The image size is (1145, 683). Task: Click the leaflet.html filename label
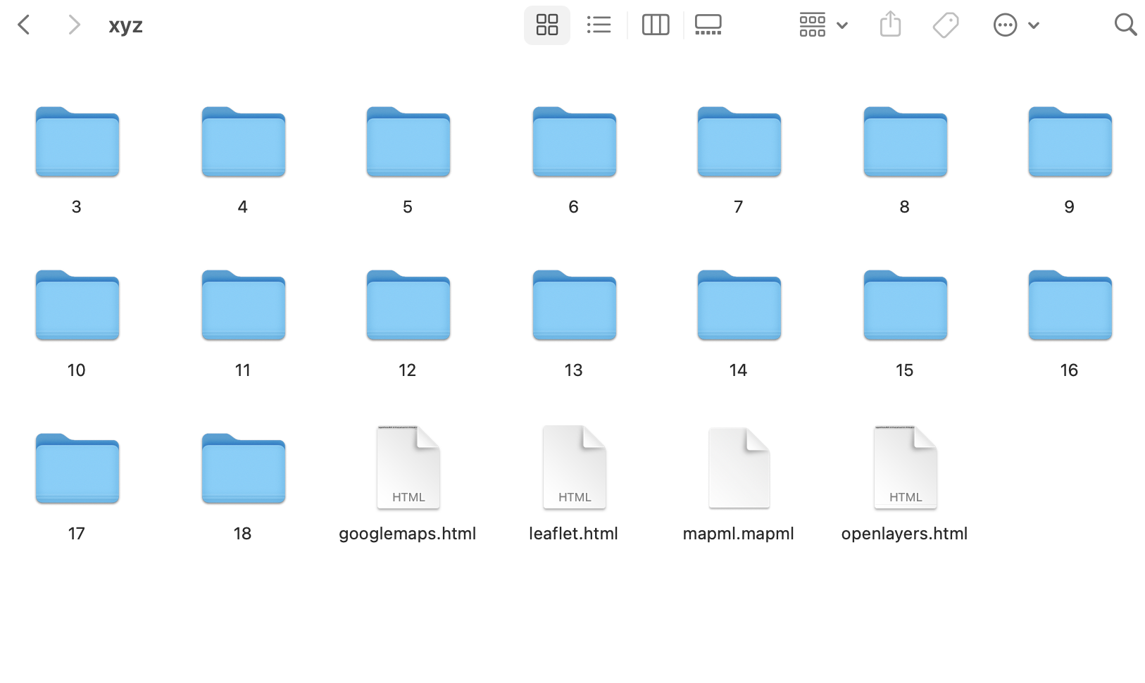click(x=573, y=534)
